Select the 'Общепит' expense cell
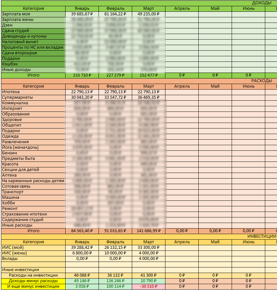 (x=33, y=125)
